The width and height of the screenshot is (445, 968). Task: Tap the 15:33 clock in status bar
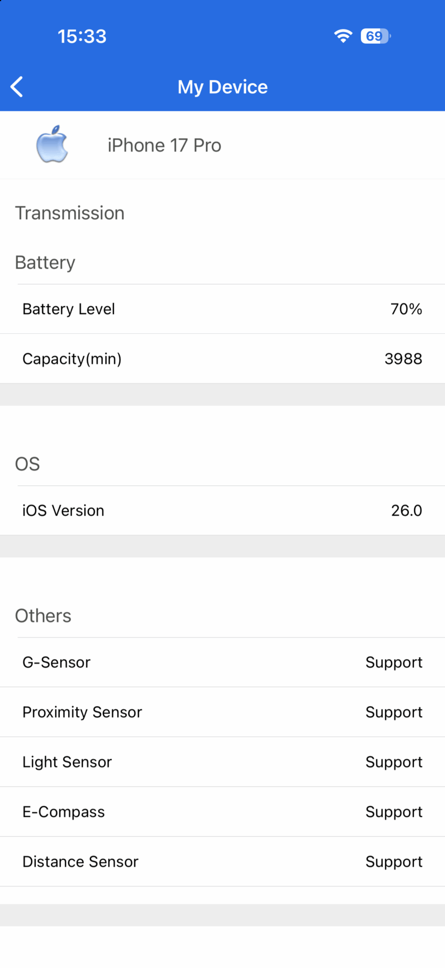point(82,36)
